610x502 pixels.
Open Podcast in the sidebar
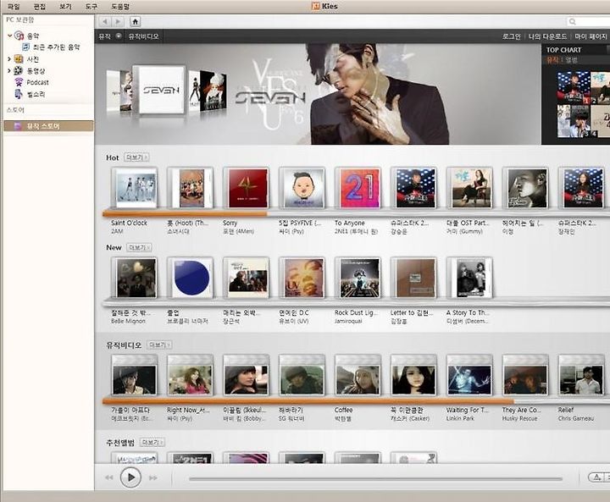point(38,82)
